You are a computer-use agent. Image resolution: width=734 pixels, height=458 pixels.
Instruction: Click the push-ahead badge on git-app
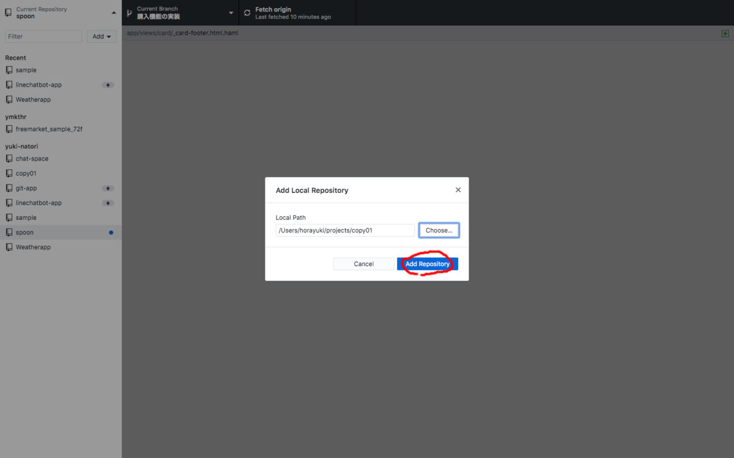tap(108, 188)
